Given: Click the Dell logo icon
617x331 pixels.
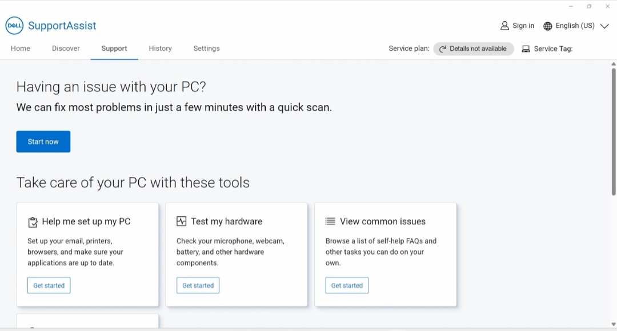Looking at the screenshot, I should [14, 26].
